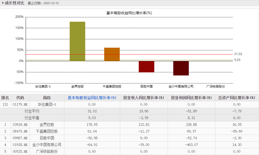Click the value -39.00 cell
259x155 pixels.
coord(144,145)
